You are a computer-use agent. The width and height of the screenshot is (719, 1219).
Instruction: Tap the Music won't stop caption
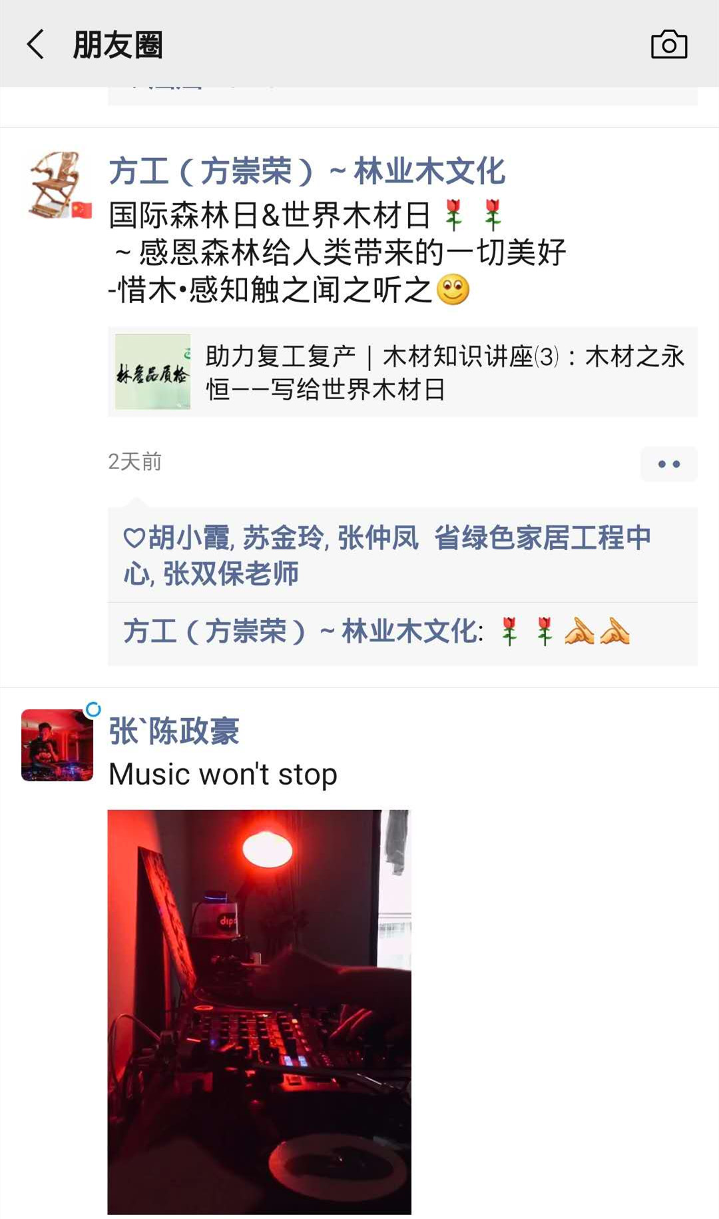coord(223,774)
